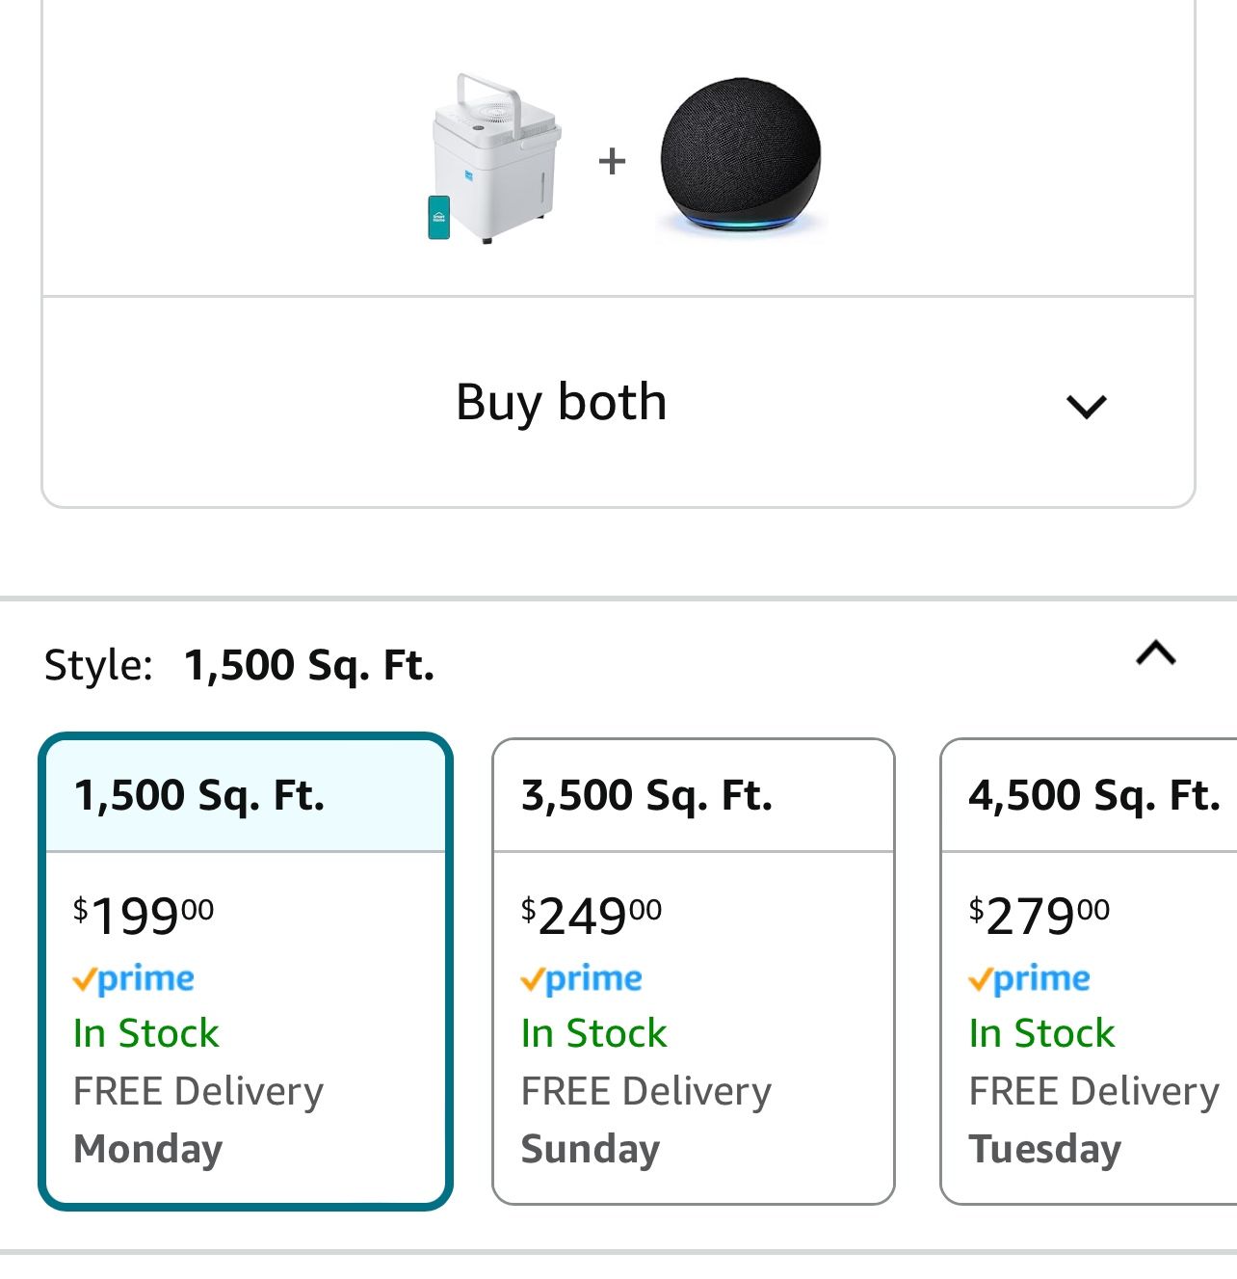This screenshot has width=1237, height=1279.
Task: Collapse the Style section chevron
Action: coord(1155,654)
